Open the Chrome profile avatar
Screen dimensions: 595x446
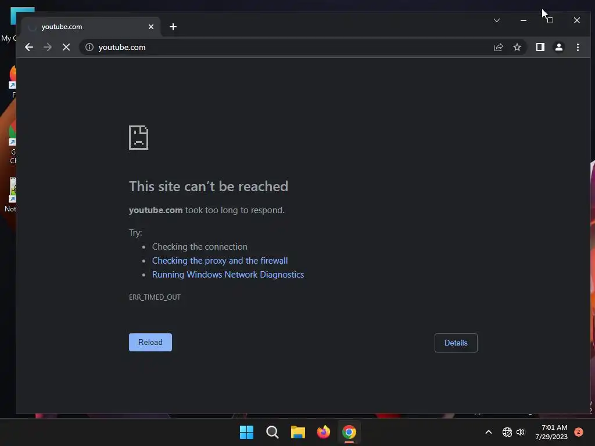click(x=558, y=47)
